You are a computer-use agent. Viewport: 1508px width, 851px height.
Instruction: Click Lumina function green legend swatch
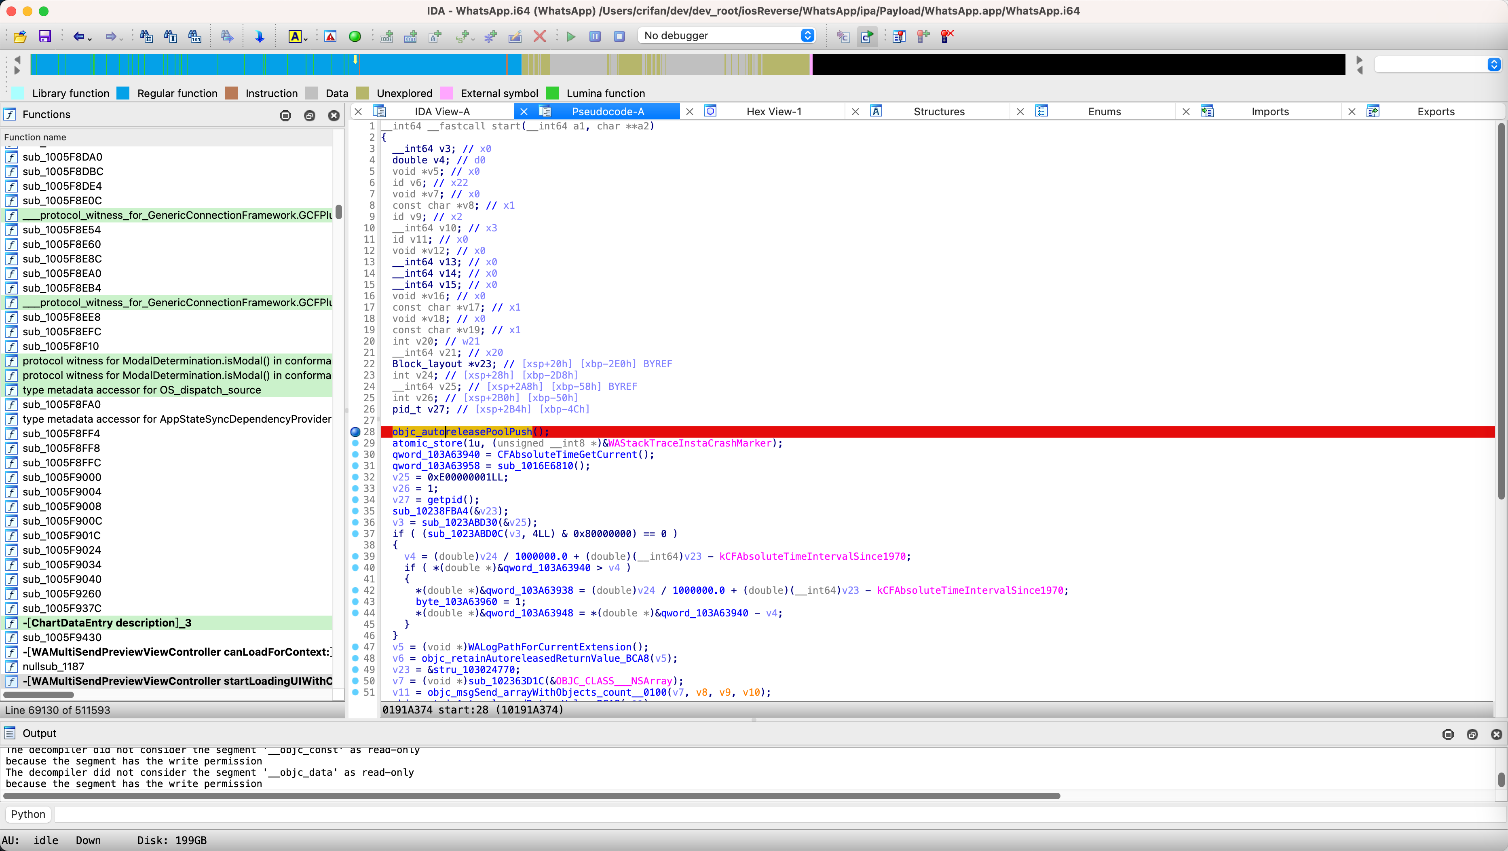(552, 93)
